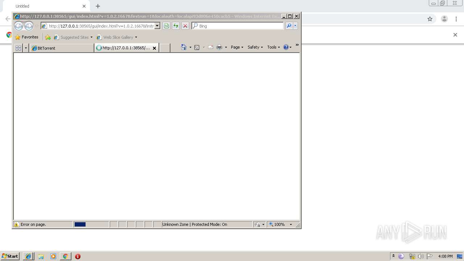Viewport: 464px width, 261px height.
Task: Expand the zoom level dropdown arrow
Action: 291,224
